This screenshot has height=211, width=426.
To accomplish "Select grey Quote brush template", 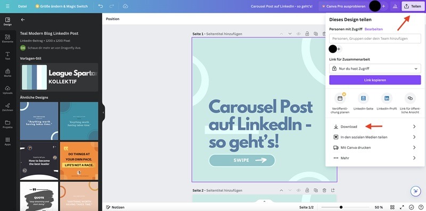I will click(39, 196).
